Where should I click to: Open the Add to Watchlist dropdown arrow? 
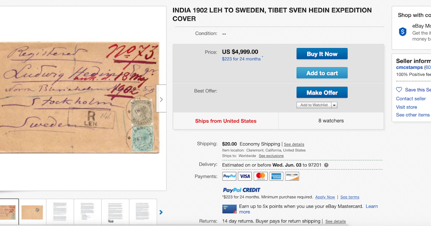334,105
